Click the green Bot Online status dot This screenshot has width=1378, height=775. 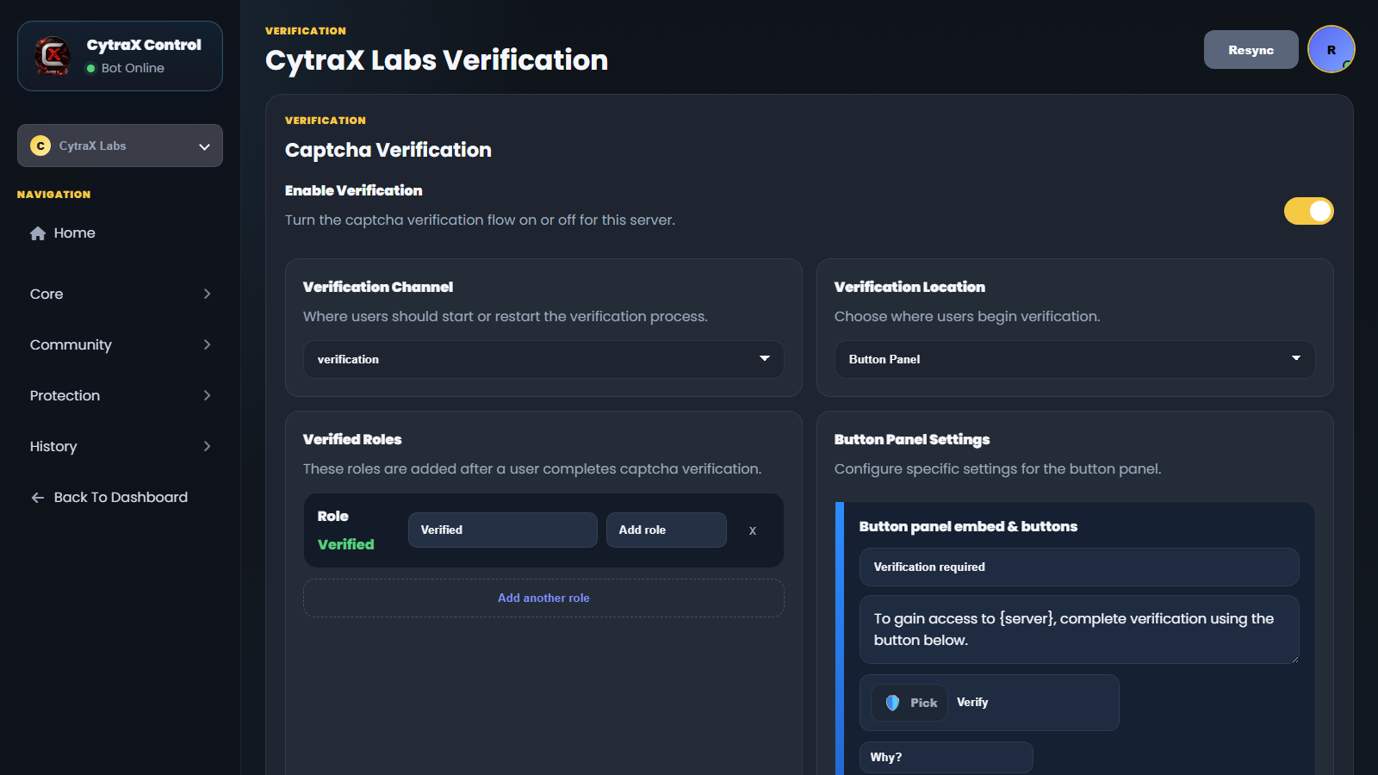[x=90, y=69]
